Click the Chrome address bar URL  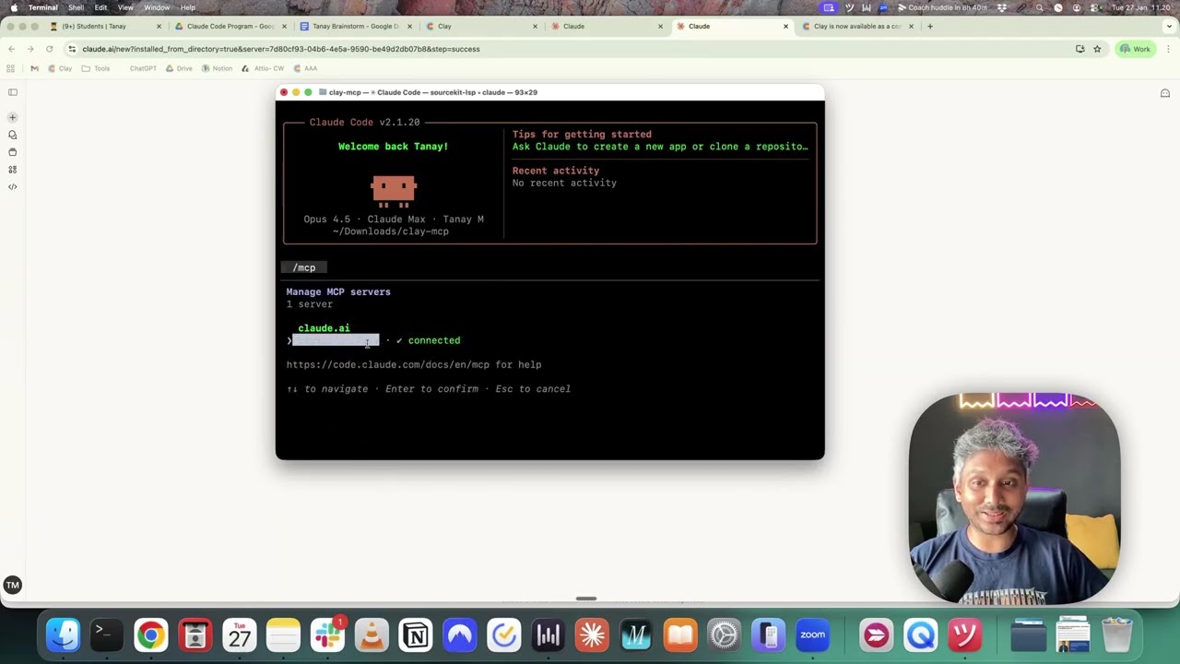pos(281,49)
